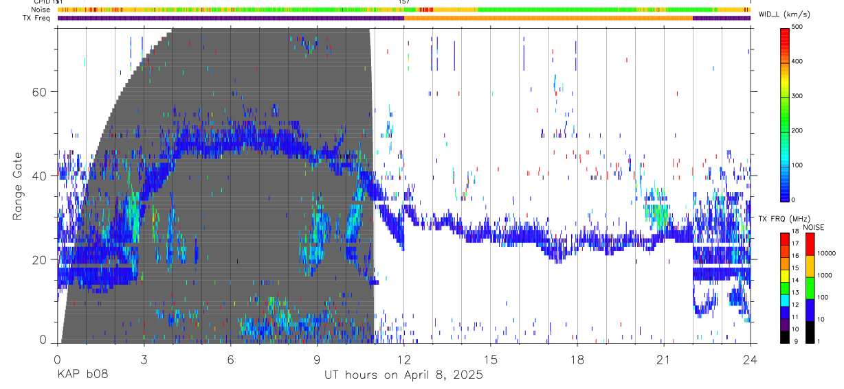The width and height of the screenshot is (844, 389).
Task: Click the 'UT hours on April 8, 2025' axis title
Action: 403,375
